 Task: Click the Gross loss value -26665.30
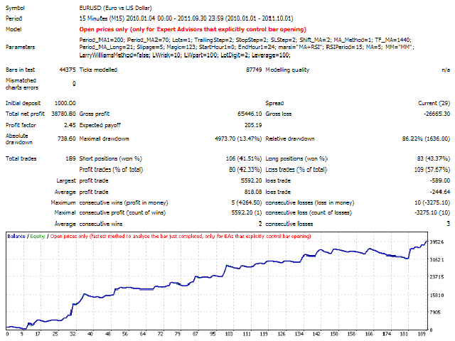click(434, 113)
